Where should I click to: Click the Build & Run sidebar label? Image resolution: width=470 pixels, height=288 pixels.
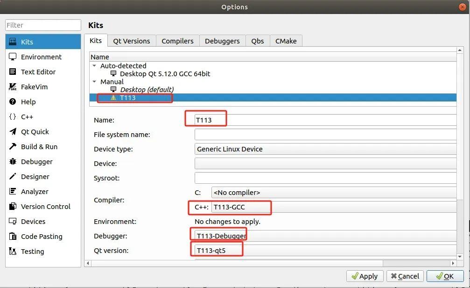click(39, 146)
